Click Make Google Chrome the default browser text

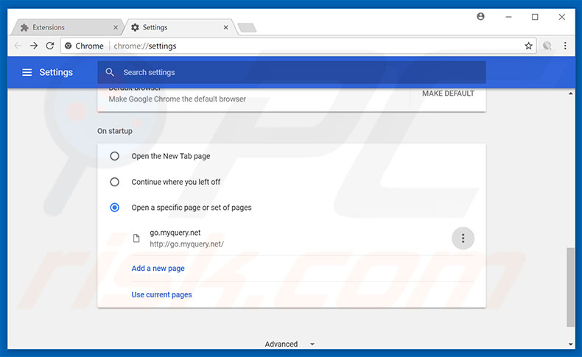pos(177,99)
